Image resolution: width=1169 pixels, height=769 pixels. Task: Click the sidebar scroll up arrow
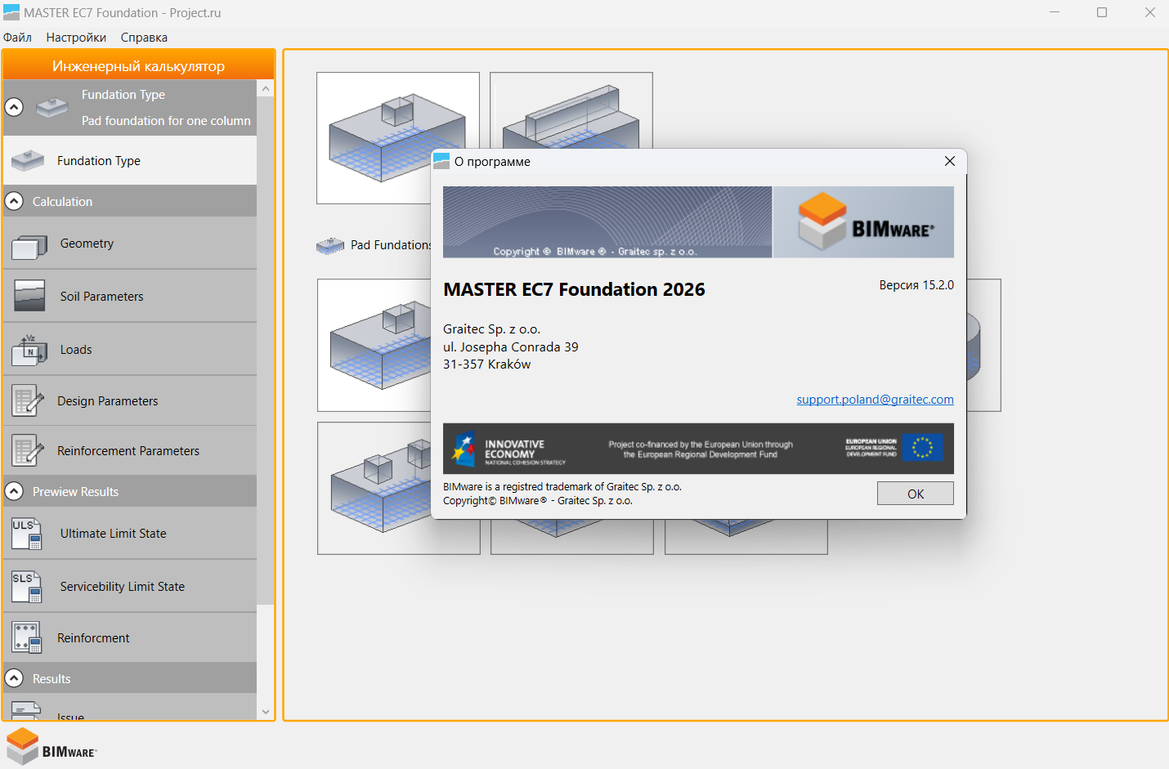266,88
